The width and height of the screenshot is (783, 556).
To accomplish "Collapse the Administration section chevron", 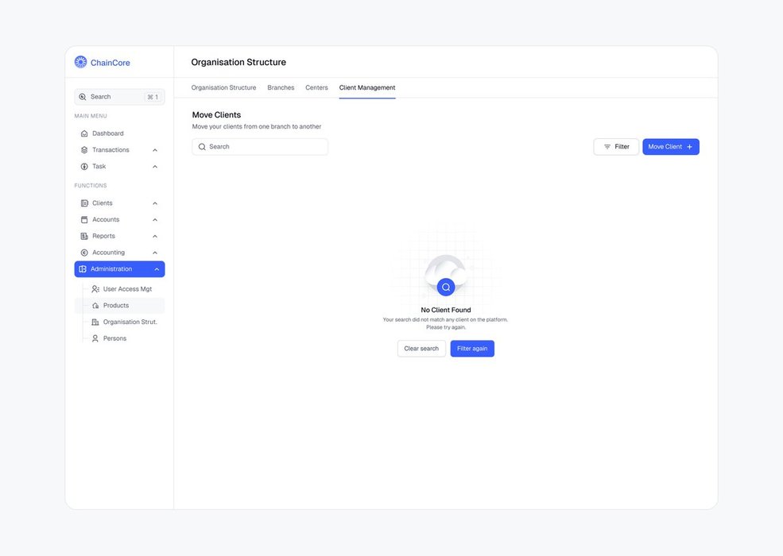I will (157, 269).
